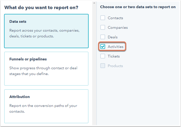This screenshot has width=181, height=127.
Task: Click the Activities label text
Action: coord(116,47)
